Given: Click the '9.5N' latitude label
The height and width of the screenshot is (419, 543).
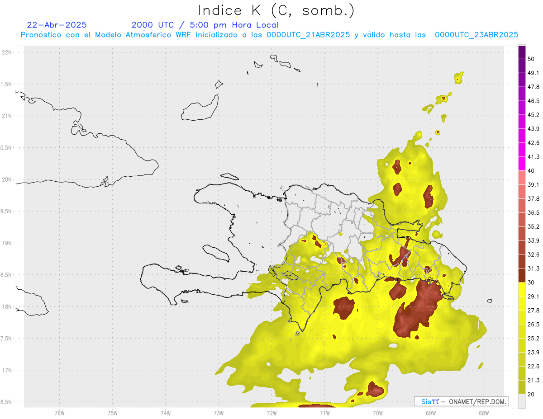Looking at the screenshot, I should point(7,211).
